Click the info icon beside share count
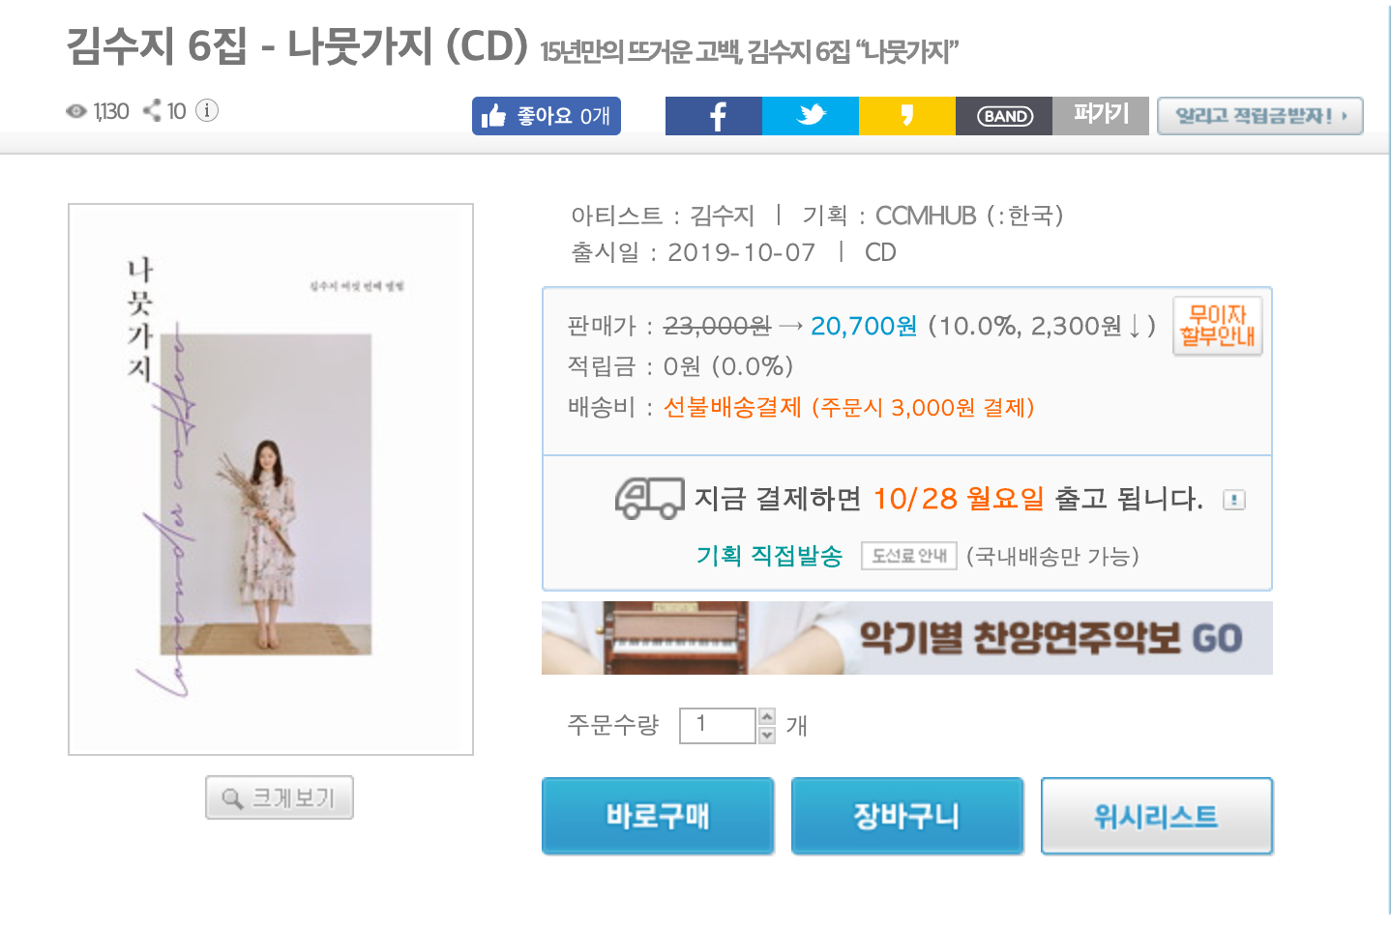The image size is (1391, 926). tap(207, 110)
